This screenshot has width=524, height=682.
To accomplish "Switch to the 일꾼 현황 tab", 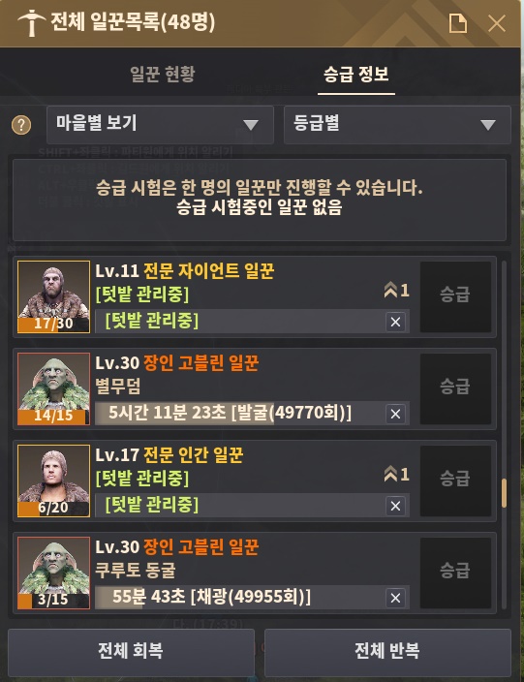I will tap(163, 74).
